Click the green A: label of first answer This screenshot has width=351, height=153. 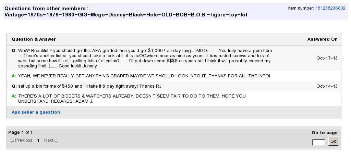coord(14,76)
